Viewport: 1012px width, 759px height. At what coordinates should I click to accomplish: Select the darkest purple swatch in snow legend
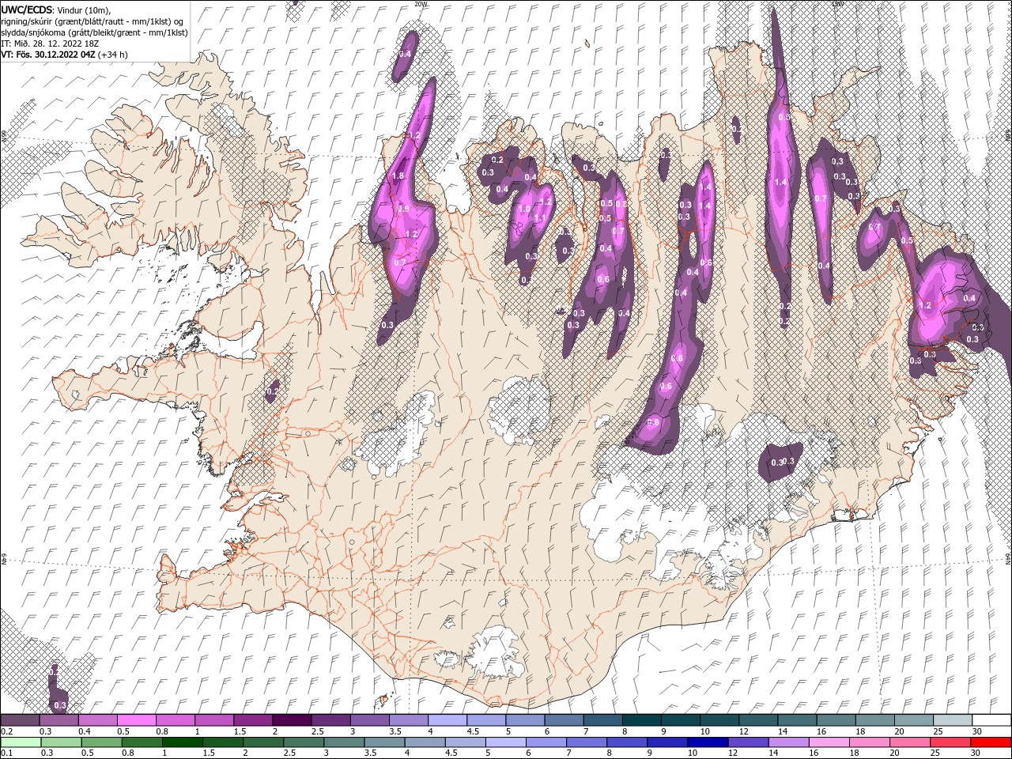(x=292, y=720)
